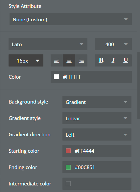The image size is (140, 192).
Task: Select center text alignment icon
Action: (69, 60)
